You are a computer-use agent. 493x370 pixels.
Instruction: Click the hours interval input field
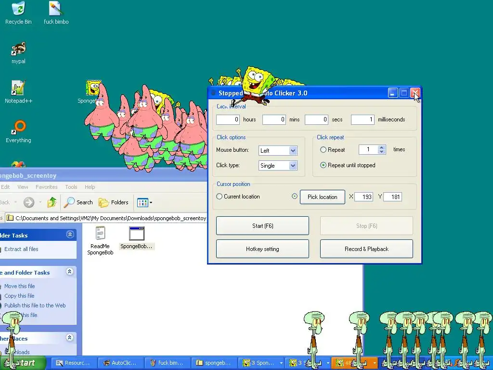pyautogui.click(x=228, y=119)
